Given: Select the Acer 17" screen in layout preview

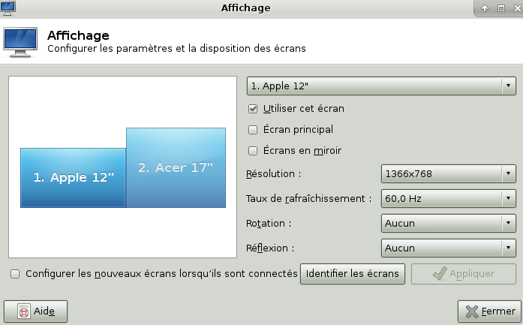Looking at the screenshot, I should (x=176, y=167).
